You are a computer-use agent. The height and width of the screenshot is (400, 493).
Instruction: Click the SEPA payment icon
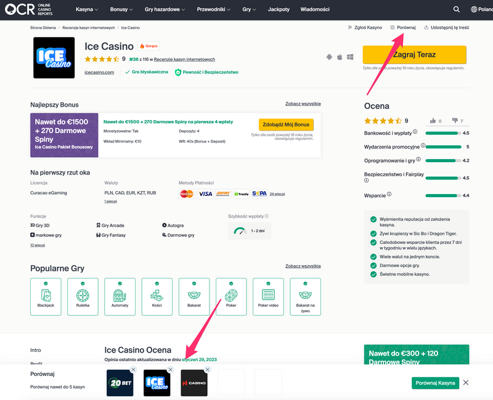click(x=259, y=194)
